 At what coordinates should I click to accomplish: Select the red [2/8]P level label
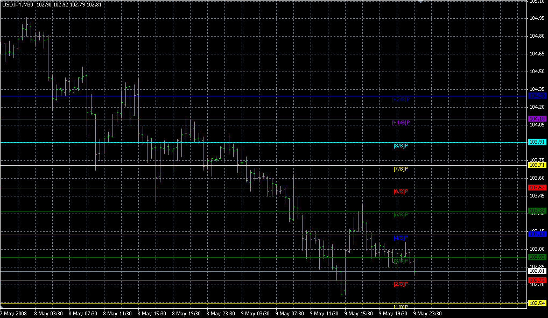tap(401, 284)
